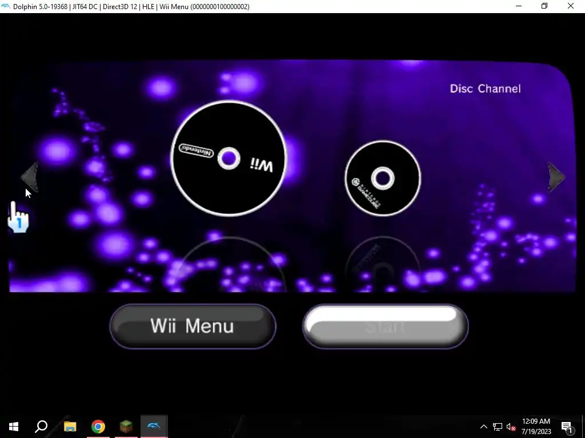The image size is (585, 438).
Task: Show hidden system tray icons
Action: 483,427
